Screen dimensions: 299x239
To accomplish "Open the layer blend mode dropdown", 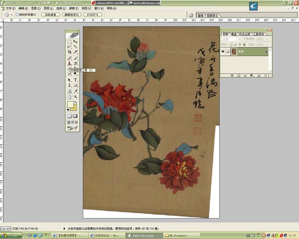I will point(231,39).
